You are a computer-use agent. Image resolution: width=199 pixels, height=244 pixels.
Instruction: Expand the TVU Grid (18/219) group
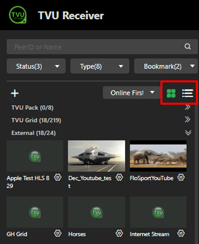[188, 120]
